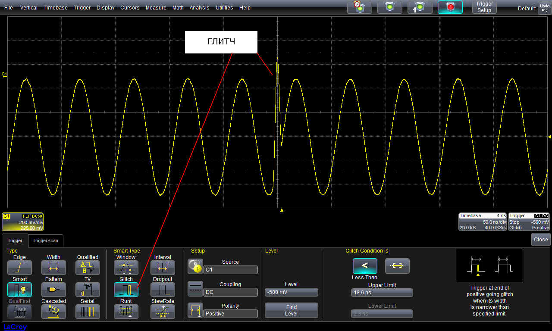
Task: Switch to the TriggerScan tab
Action: [x=45, y=241]
